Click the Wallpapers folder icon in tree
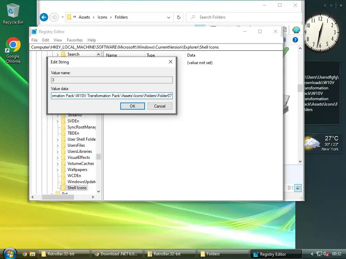 coord(63,170)
